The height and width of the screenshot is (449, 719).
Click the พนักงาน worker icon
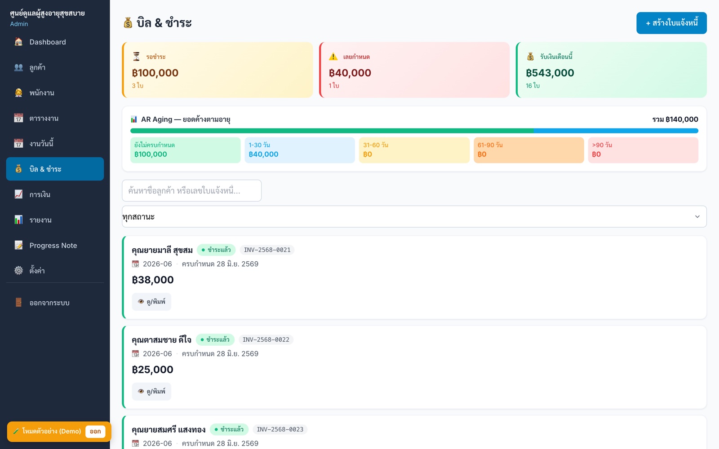tap(18, 93)
